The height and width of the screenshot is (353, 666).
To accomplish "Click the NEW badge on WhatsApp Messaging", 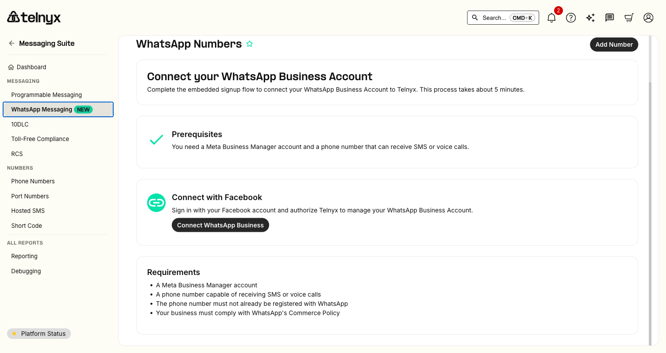I will [x=83, y=109].
